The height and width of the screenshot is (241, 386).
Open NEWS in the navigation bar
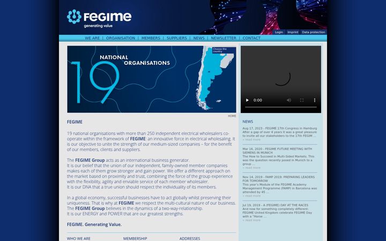[x=199, y=38]
